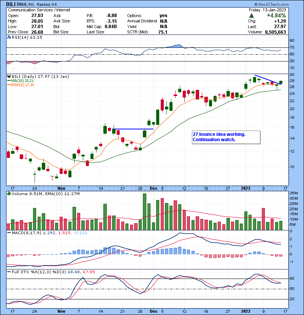The width and height of the screenshot is (304, 315).
Task: Select the BILI ticker symbol in header
Action: [x=11, y=3]
